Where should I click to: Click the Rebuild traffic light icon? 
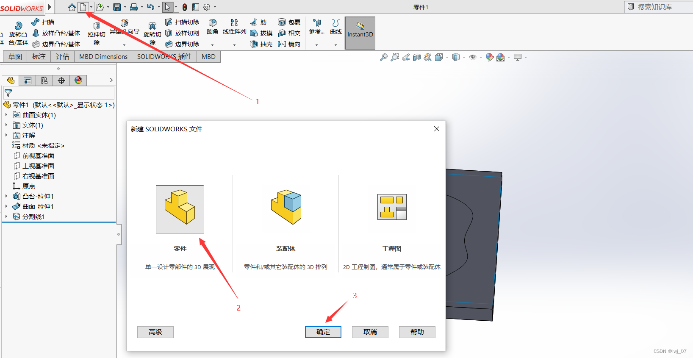(185, 7)
